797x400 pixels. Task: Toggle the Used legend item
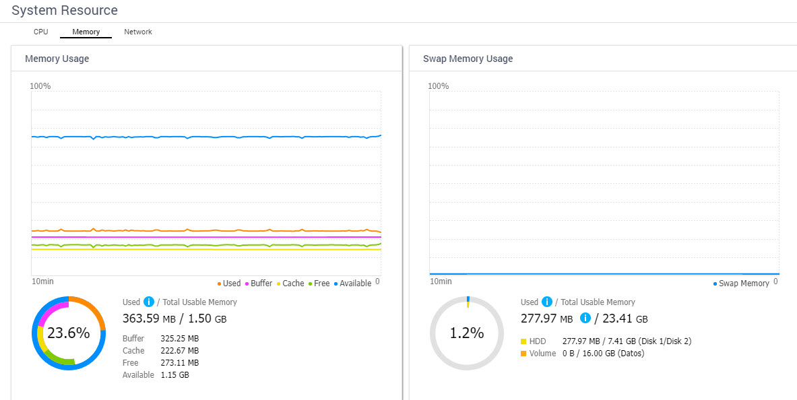tap(229, 284)
